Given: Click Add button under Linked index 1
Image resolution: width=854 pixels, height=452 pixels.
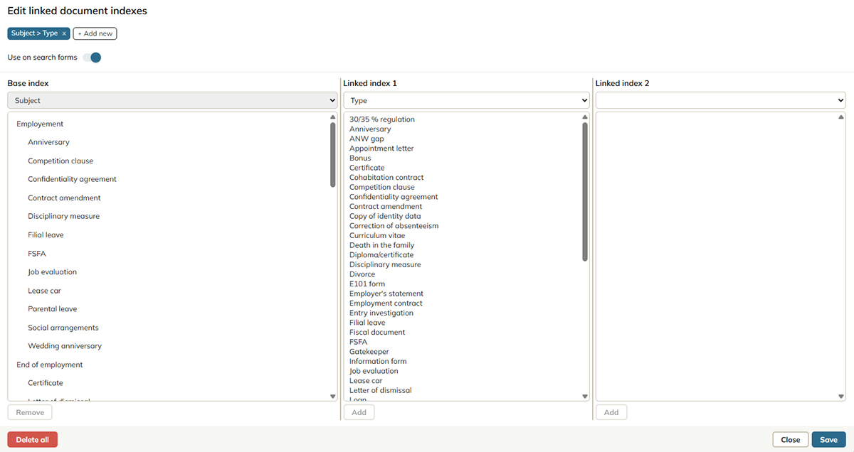Looking at the screenshot, I should (x=359, y=412).
